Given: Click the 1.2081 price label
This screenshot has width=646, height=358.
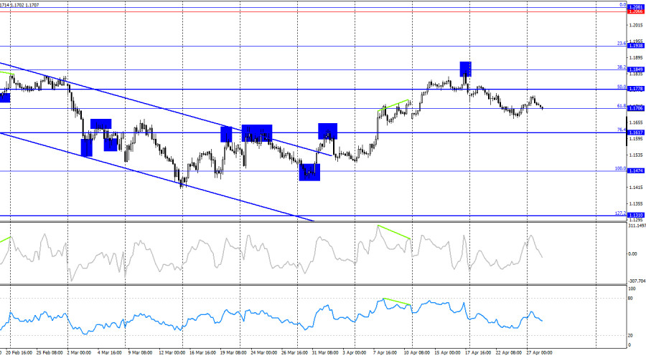Looking at the screenshot, I should click(635, 7).
